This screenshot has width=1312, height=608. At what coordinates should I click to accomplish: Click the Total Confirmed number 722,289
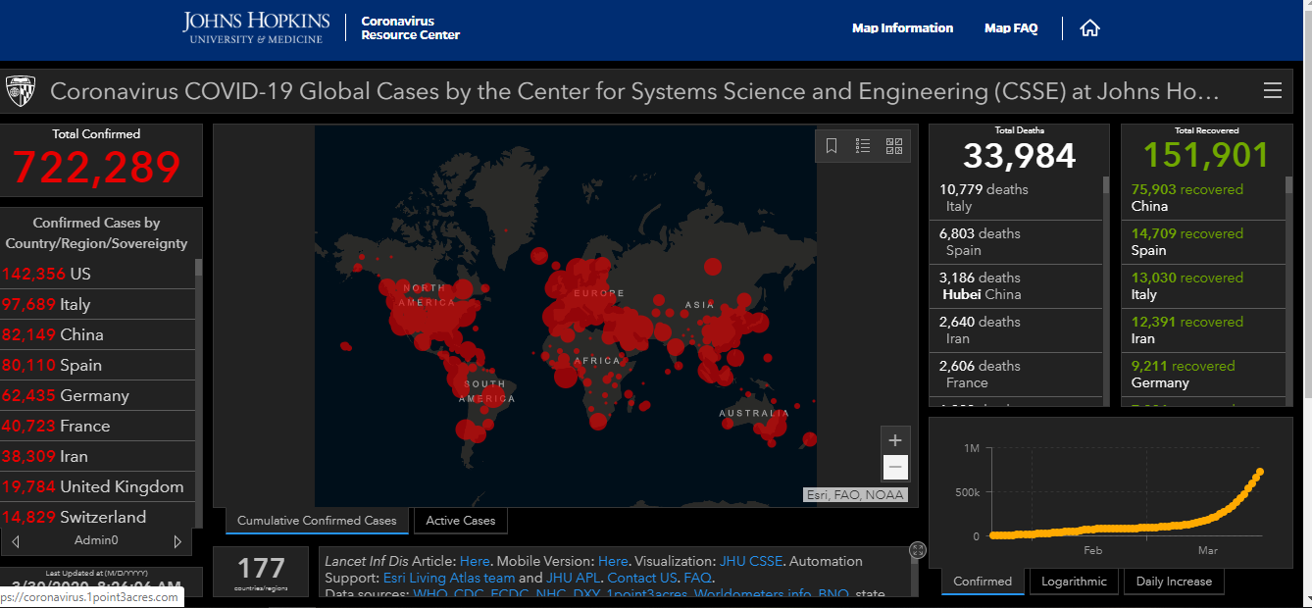pyautogui.click(x=96, y=167)
